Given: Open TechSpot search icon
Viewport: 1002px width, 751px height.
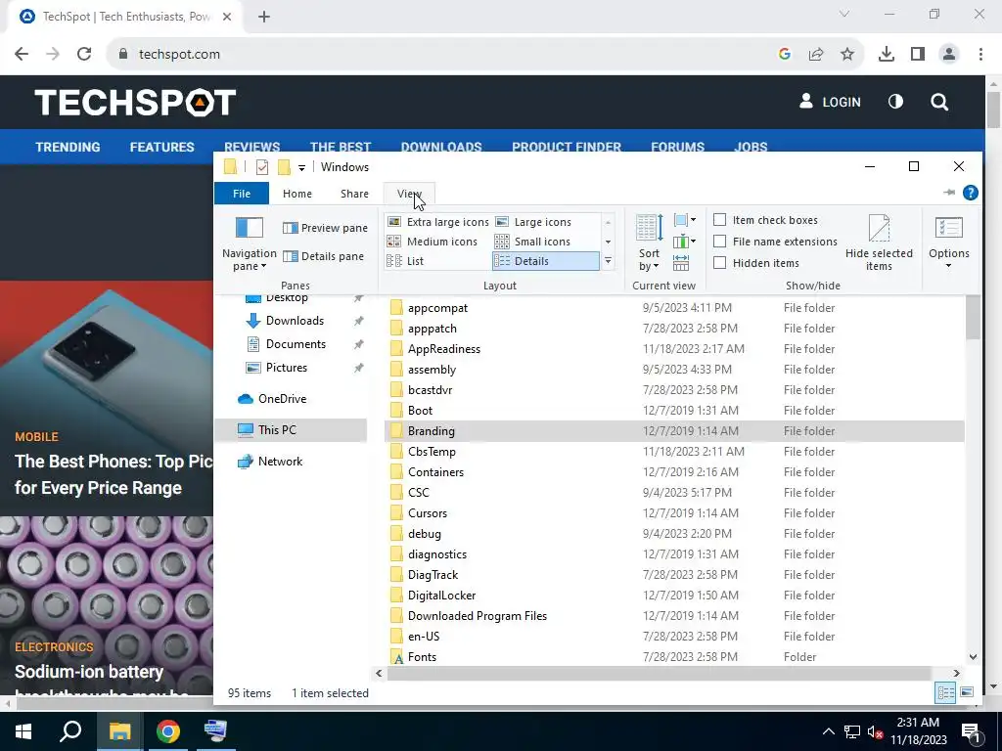Looking at the screenshot, I should (939, 102).
